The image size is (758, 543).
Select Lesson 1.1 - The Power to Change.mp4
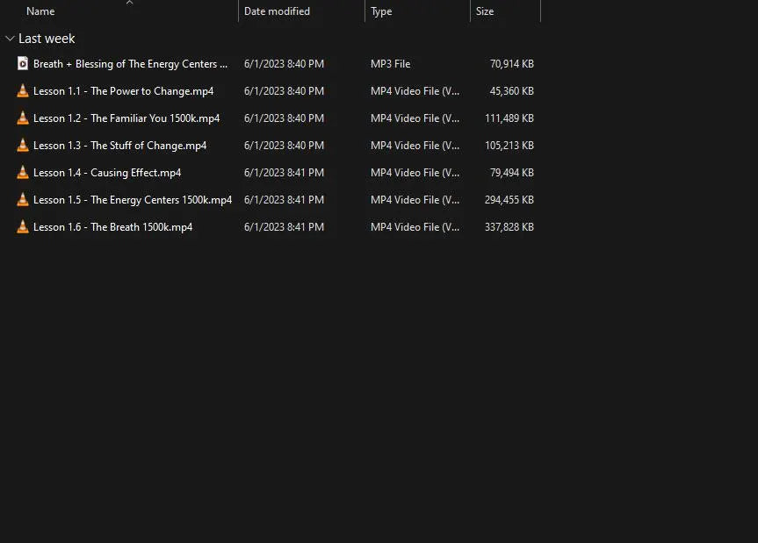click(x=123, y=91)
